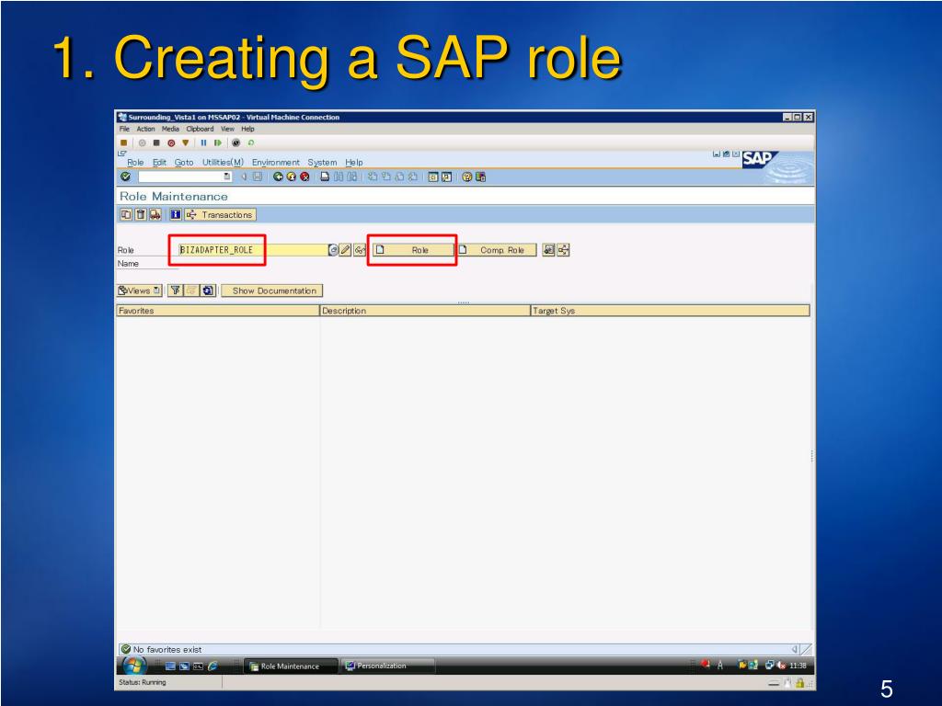Open the VM Action menu
This screenshot has width=942, height=706.
click(x=145, y=129)
